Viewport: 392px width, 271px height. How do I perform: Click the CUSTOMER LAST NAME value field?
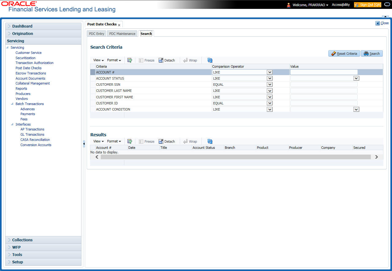click(324, 91)
